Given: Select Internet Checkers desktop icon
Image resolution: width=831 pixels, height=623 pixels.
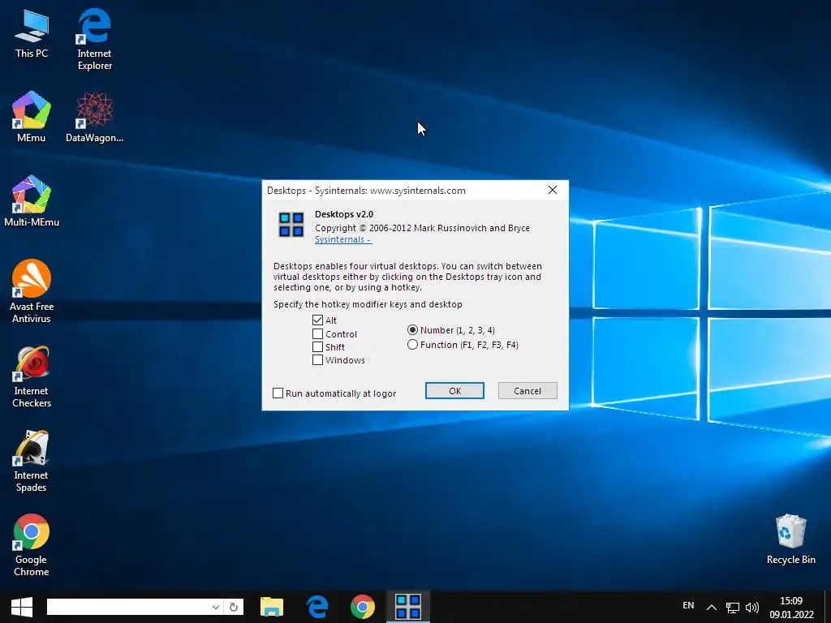Looking at the screenshot, I should point(32,376).
